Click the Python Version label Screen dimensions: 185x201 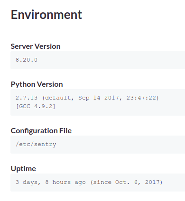pyautogui.click(x=37, y=84)
